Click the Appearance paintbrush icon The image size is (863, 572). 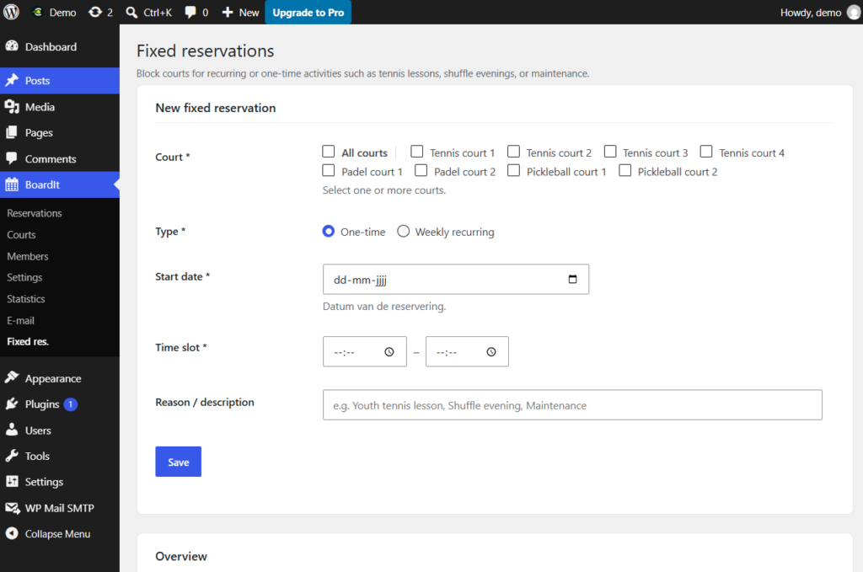pyautogui.click(x=12, y=378)
